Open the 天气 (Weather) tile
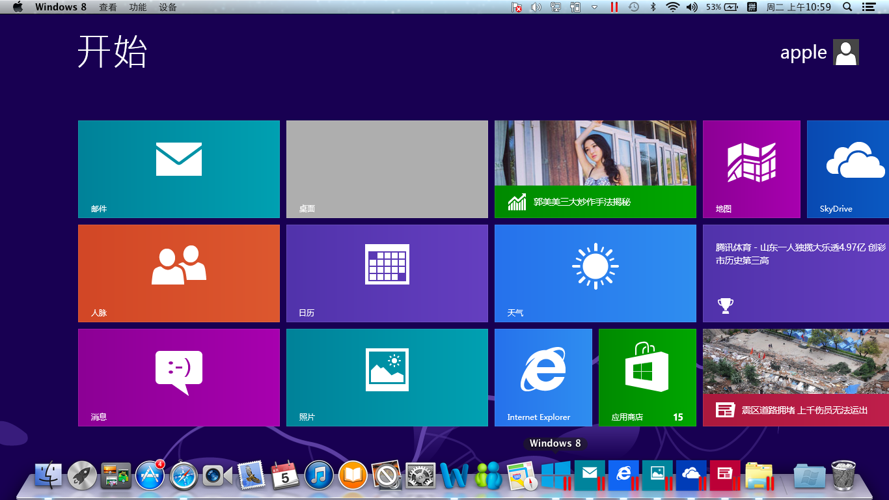Image resolution: width=889 pixels, height=500 pixels. click(595, 273)
